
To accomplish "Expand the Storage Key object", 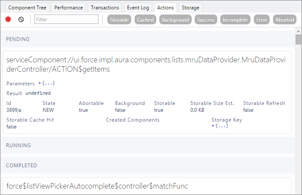I will (220, 126).
